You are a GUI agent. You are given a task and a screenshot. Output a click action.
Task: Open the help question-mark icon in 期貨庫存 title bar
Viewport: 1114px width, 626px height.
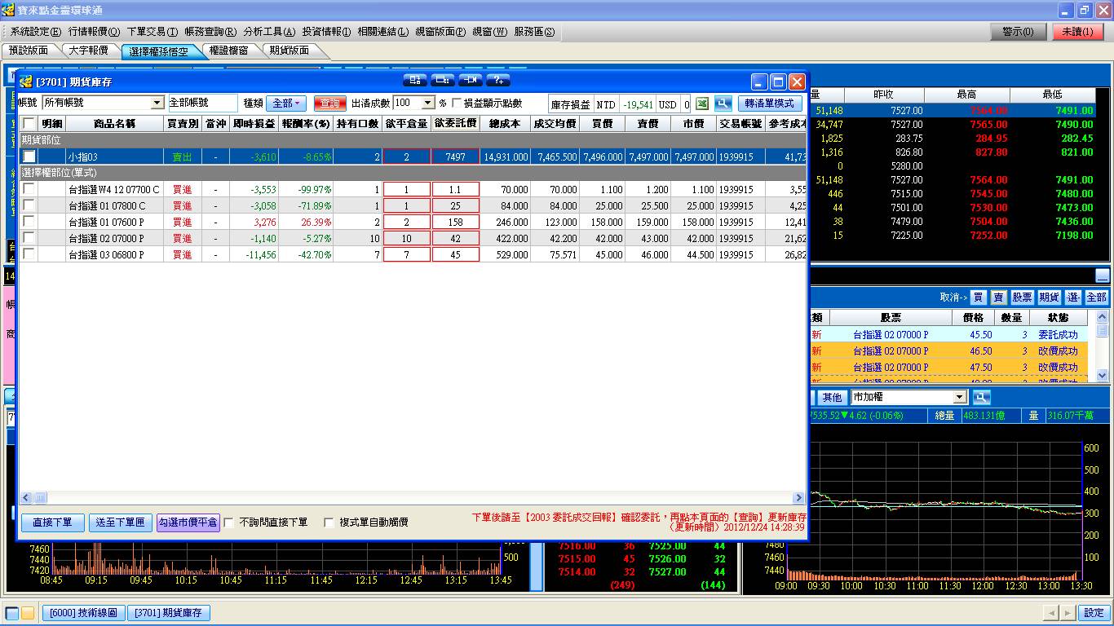[x=498, y=80]
